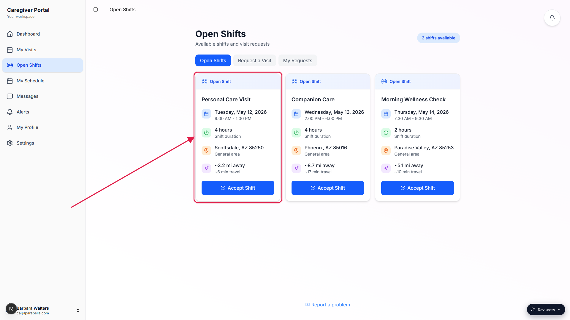570x320 pixels.
Task: Click the My Profile person icon
Action: pos(10,127)
